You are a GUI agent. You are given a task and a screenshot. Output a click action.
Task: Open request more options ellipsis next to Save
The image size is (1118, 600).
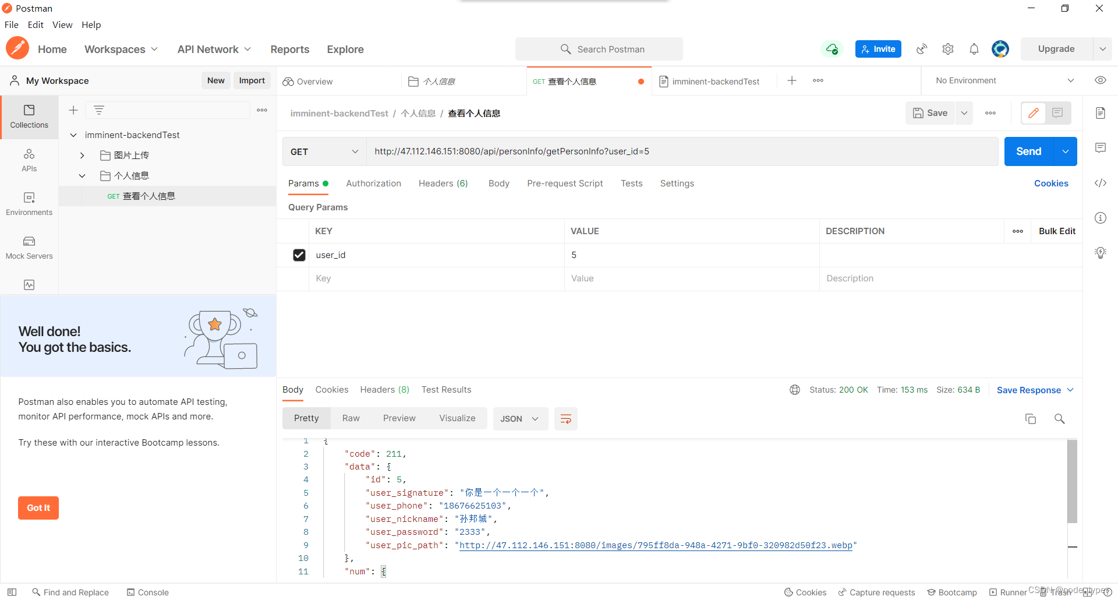coord(990,113)
